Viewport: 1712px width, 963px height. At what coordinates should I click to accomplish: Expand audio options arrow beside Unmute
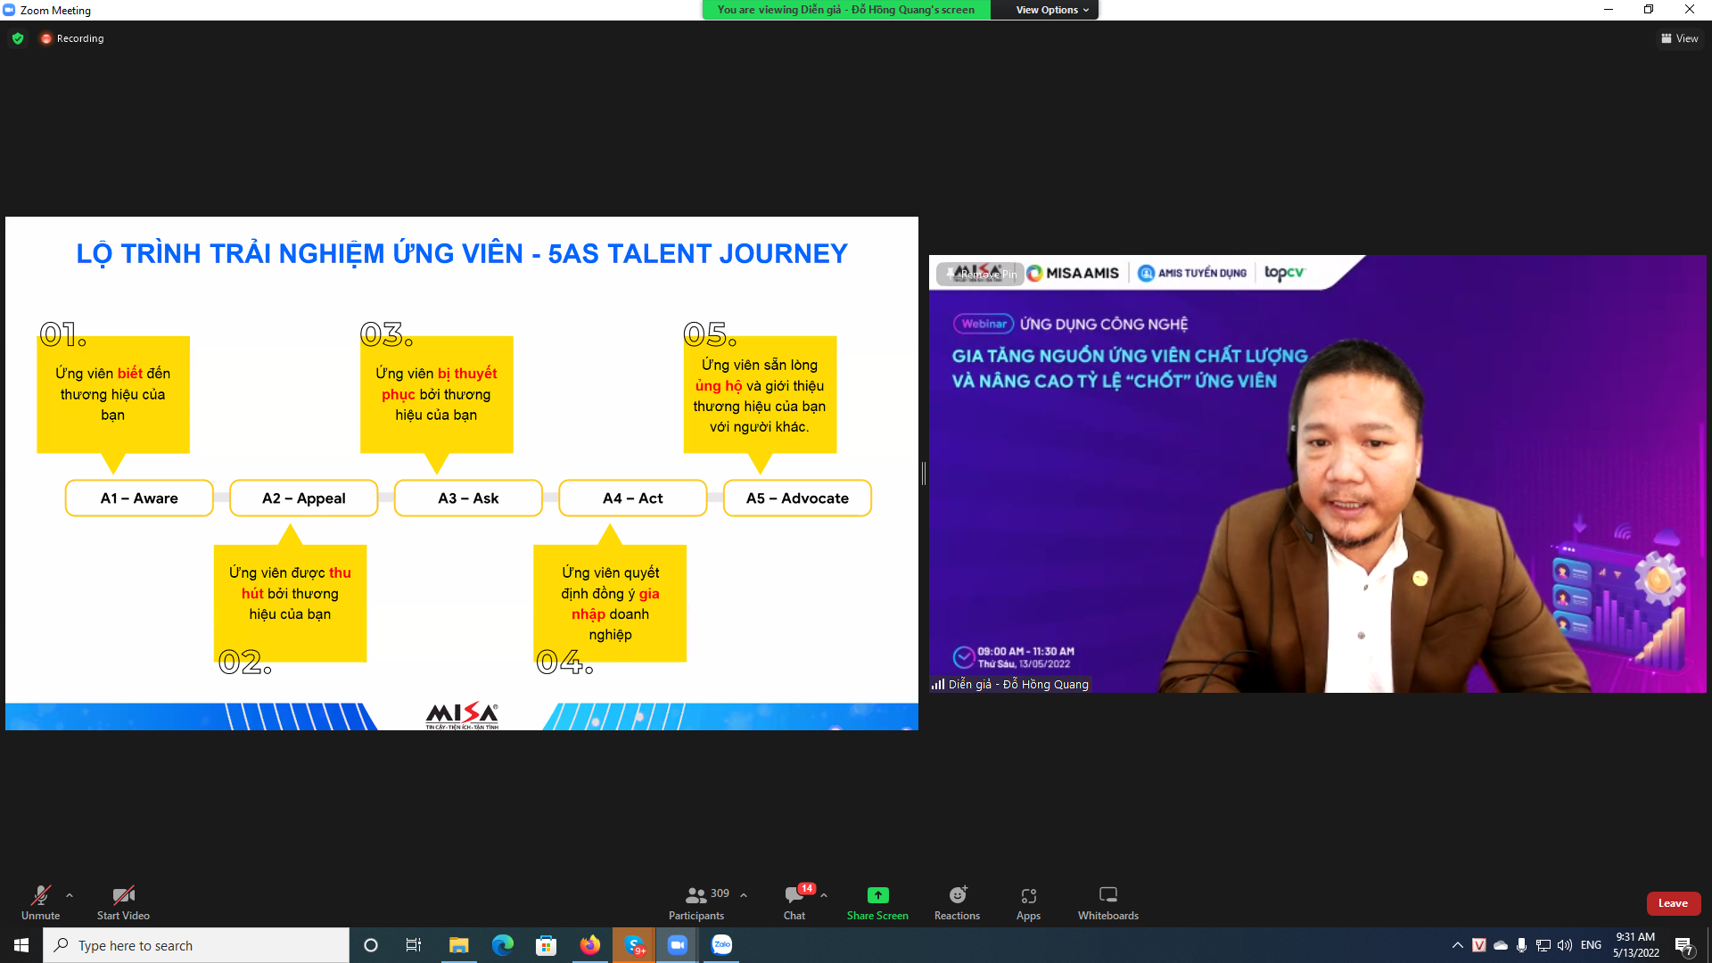70,895
